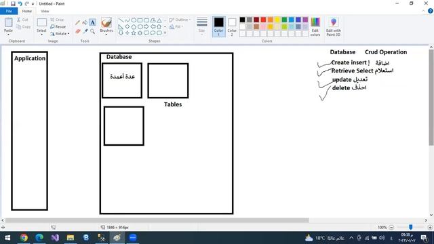
Task: Open Customize Quick Access Toolbar arrow
Action: [x=33, y=4]
